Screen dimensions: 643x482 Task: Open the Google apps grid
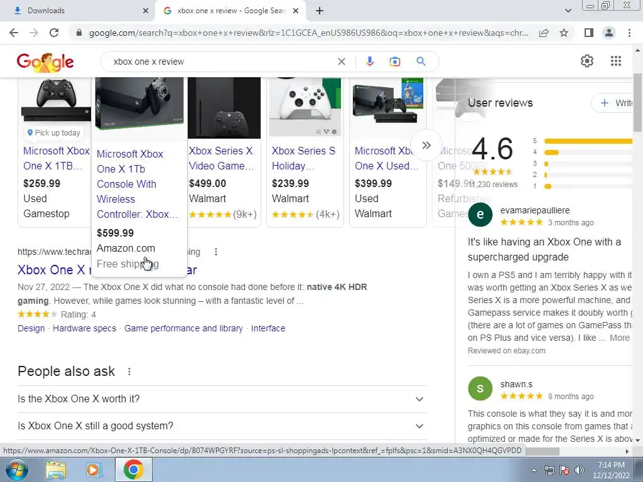pyautogui.click(x=616, y=61)
